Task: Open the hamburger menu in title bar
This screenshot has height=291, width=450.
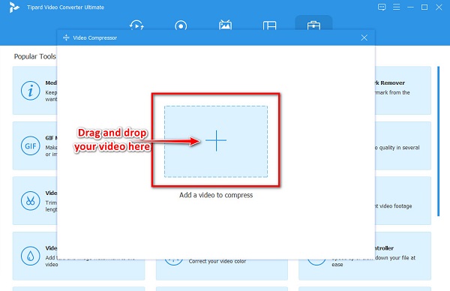Action: (396, 7)
